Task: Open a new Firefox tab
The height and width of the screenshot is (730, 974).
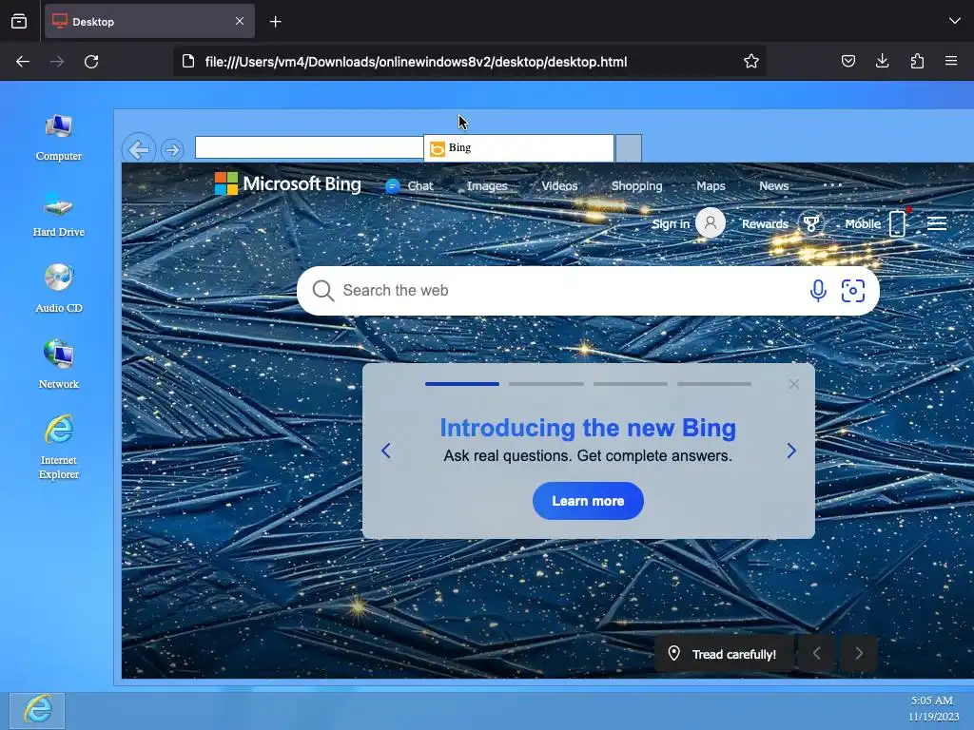Action: pyautogui.click(x=275, y=22)
